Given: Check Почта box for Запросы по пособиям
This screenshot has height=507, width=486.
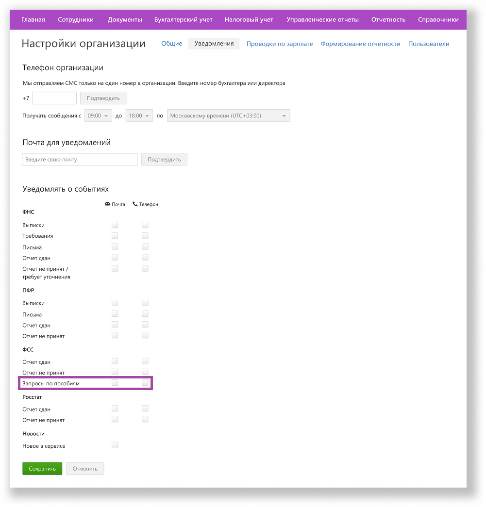Looking at the screenshot, I should 115,382.
